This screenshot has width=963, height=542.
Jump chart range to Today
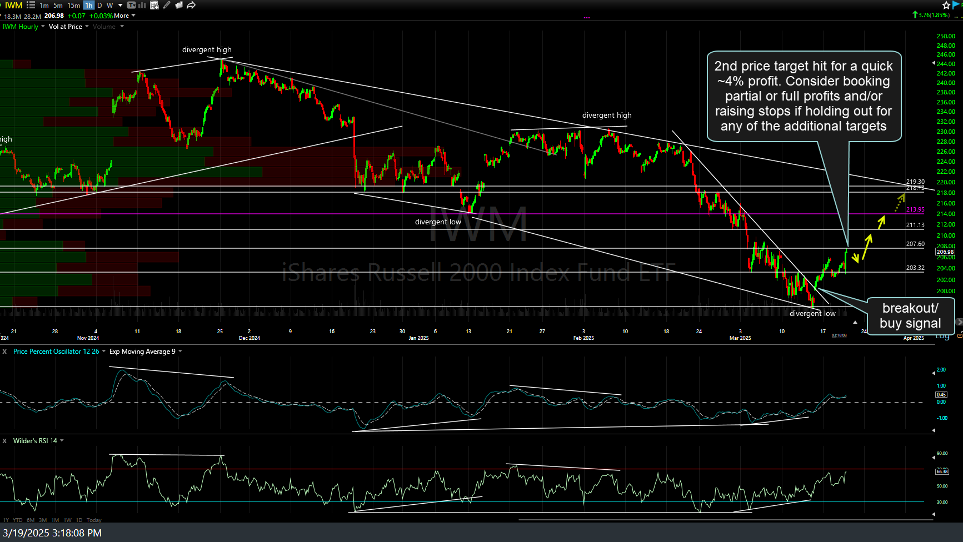click(94, 520)
